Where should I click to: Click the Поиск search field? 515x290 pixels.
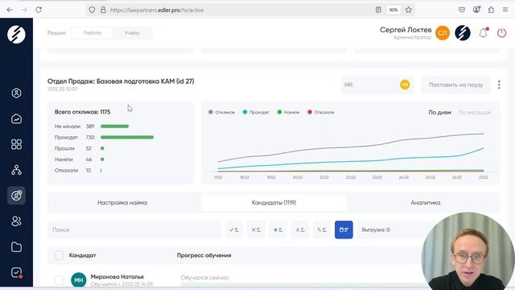(x=134, y=230)
